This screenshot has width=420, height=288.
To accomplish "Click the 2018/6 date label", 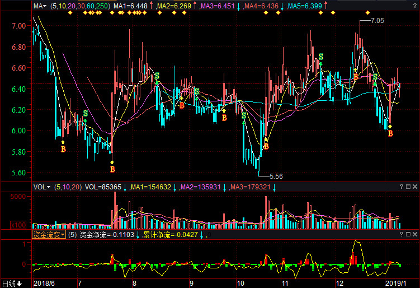I will tap(44, 284).
